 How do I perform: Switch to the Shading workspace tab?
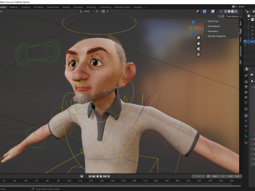tap(66, 7)
